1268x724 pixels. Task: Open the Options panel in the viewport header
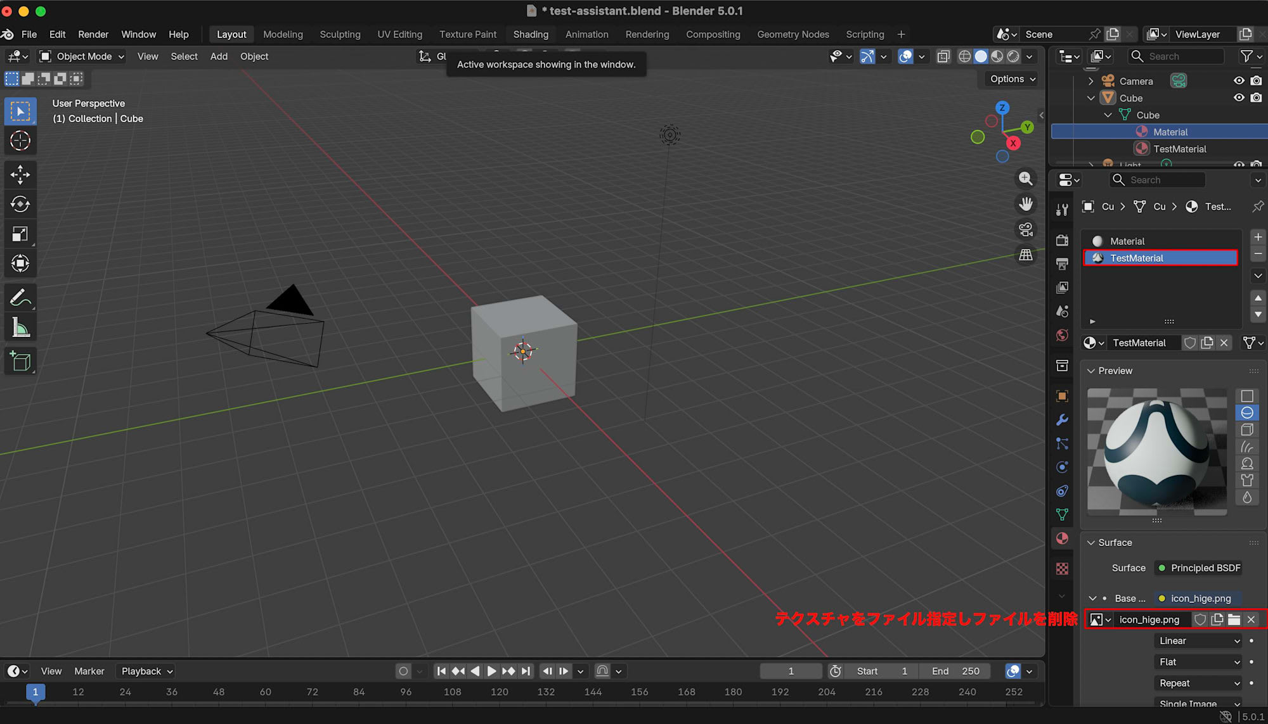coord(1009,79)
